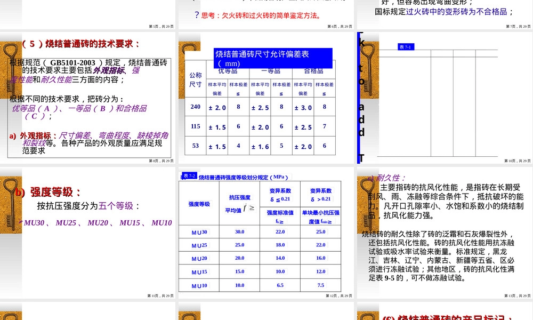Viewport: 533px width, 320px height.
Task: Select the page 7 slide about 过火砖中的变形砖
Action: pos(445,14)
